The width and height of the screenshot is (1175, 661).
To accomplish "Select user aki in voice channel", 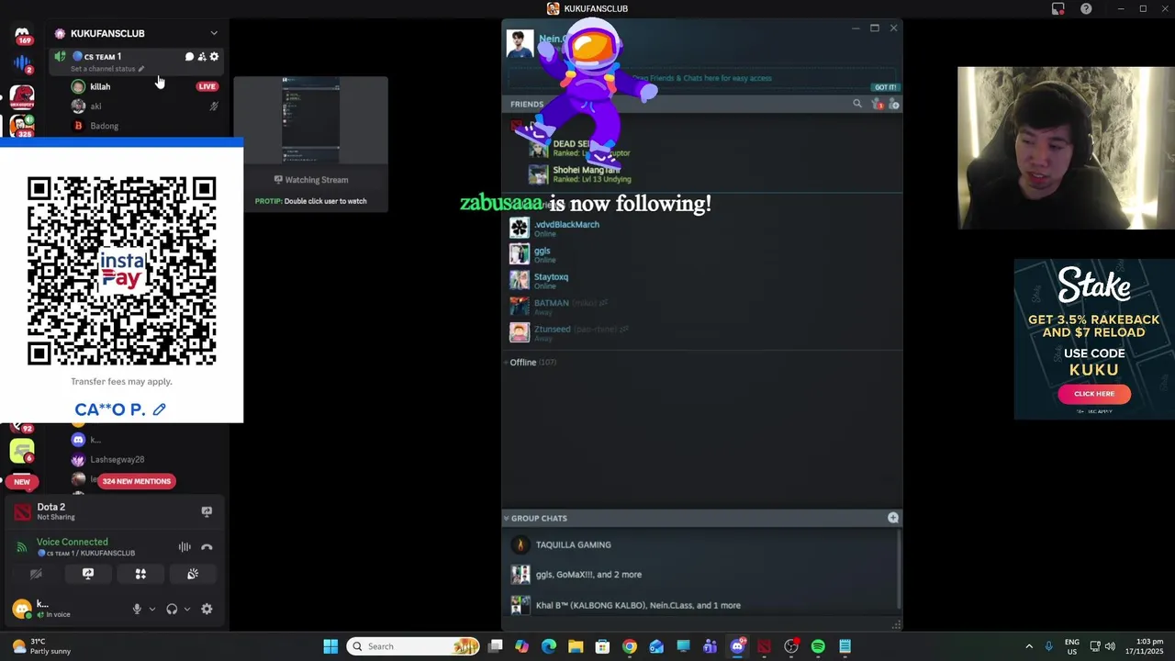I will point(95,106).
